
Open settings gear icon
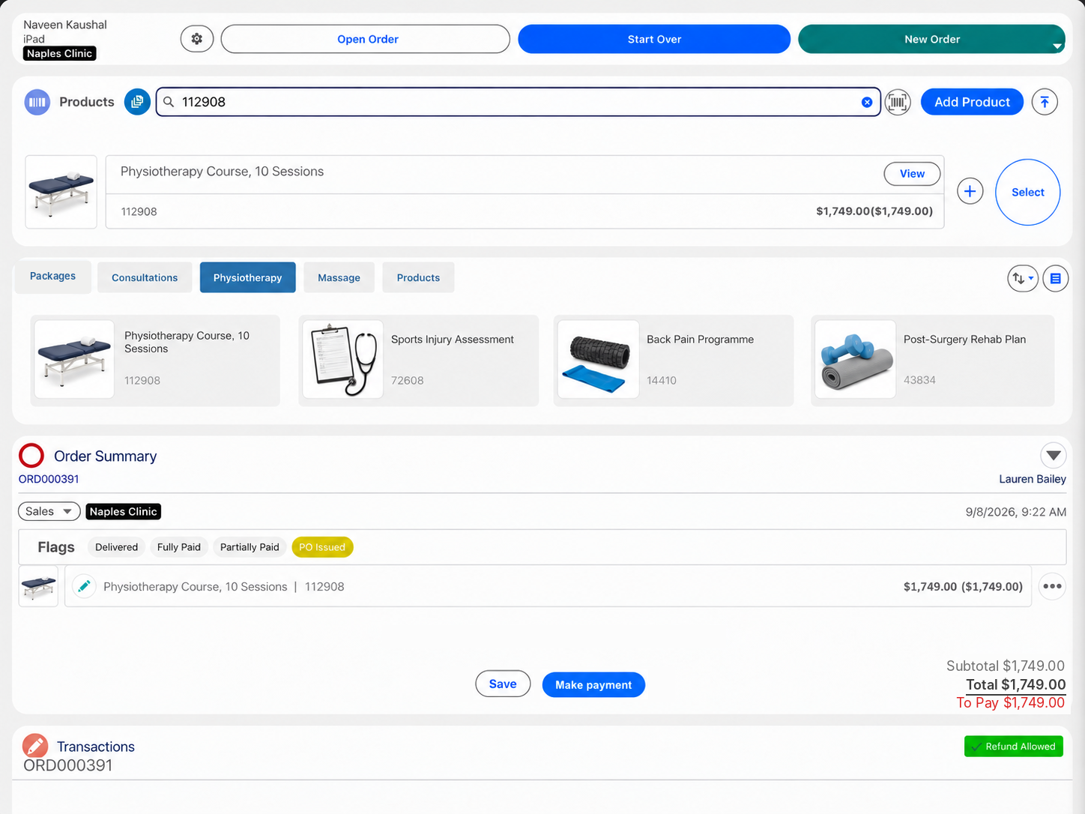(x=197, y=39)
